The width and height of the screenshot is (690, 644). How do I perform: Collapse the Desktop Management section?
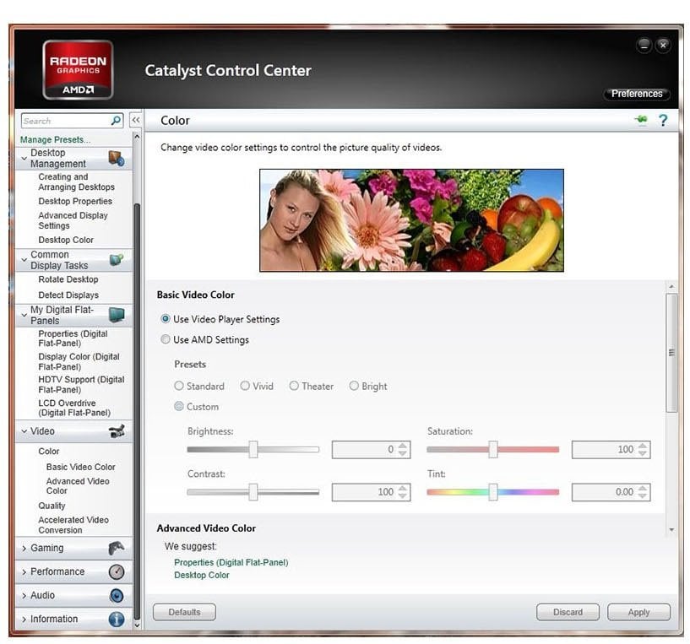(24, 159)
